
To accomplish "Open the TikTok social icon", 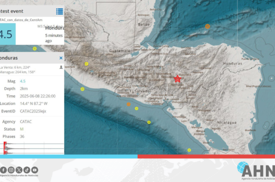I will click(x=27, y=170).
